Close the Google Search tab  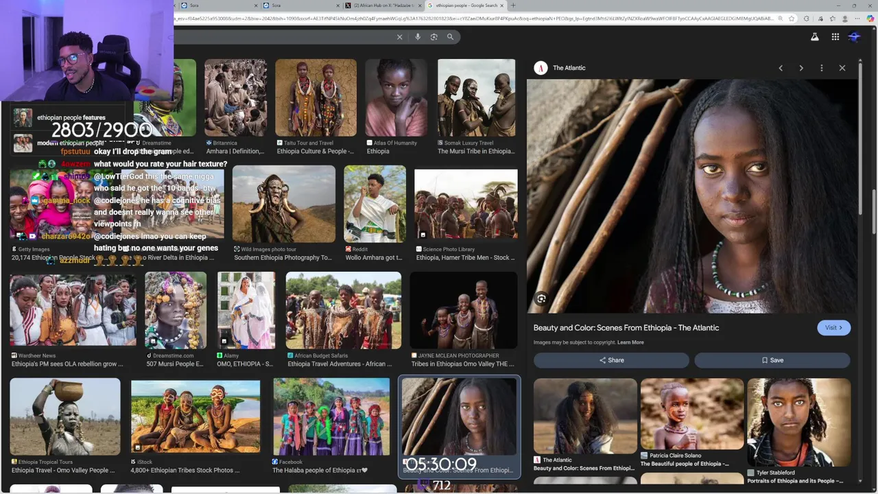[503, 5]
